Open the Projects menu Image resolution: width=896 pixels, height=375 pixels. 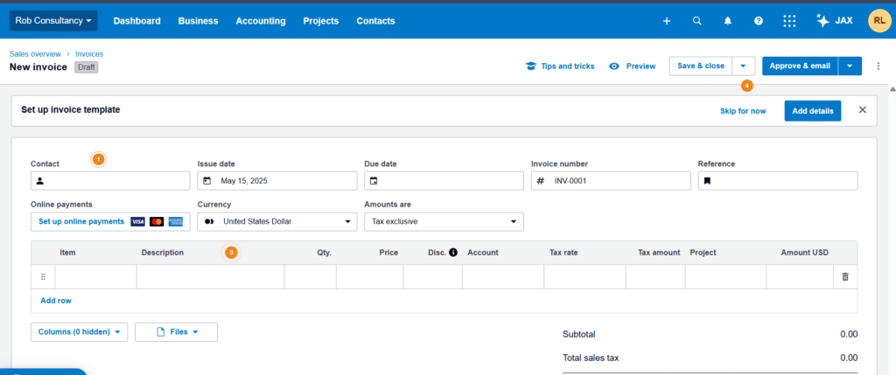pyautogui.click(x=320, y=21)
